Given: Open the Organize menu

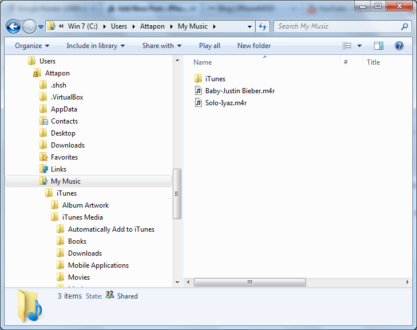Looking at the screenshot, I should (32, 46).
